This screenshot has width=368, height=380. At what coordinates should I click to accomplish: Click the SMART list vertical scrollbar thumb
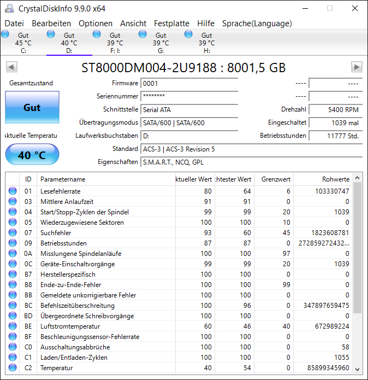[358, 248]
